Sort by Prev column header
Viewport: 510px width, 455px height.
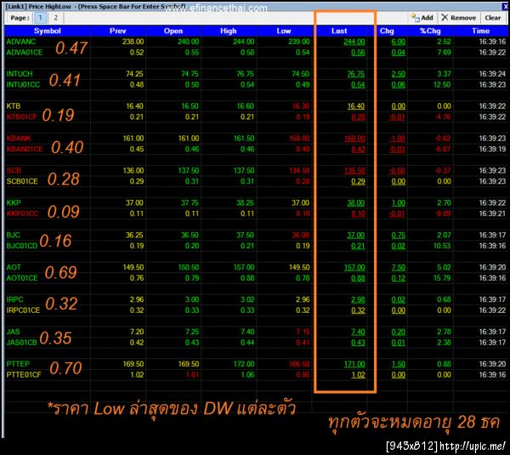click(x=118, y=31)
